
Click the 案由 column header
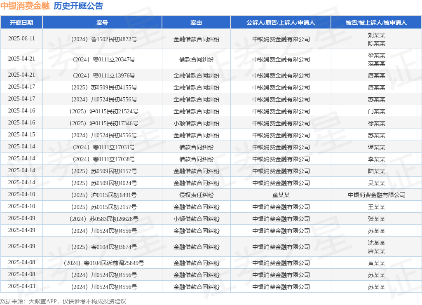tap(196, 23)
